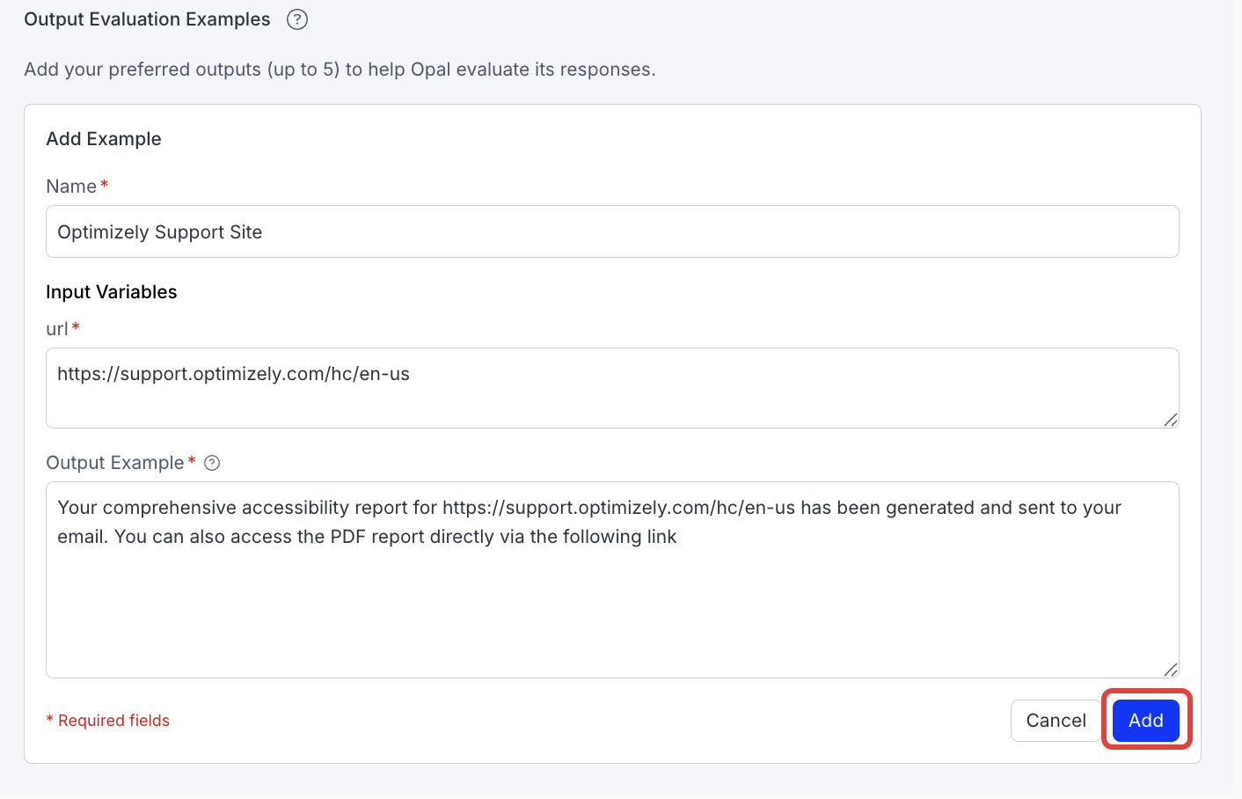Focus the Output Example text area
The height and width of the screenshot is (799, 1242).
click(612, 580)
